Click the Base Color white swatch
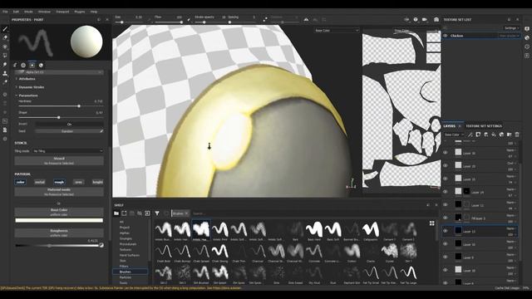Screen dimensions: 532x299 tap(59, 220)
